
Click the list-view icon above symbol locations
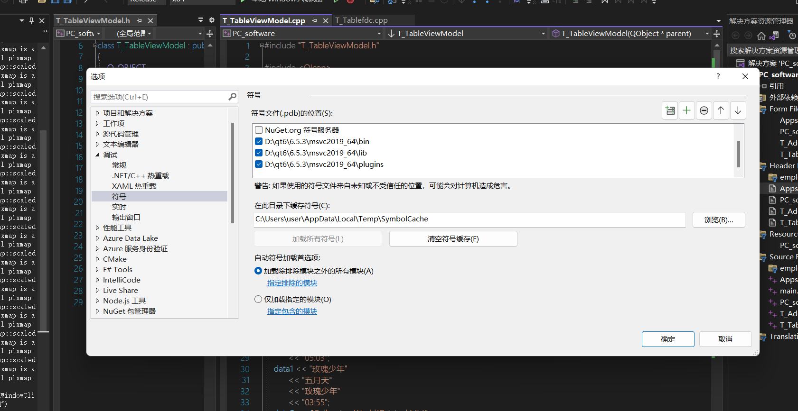click(670, 110)
